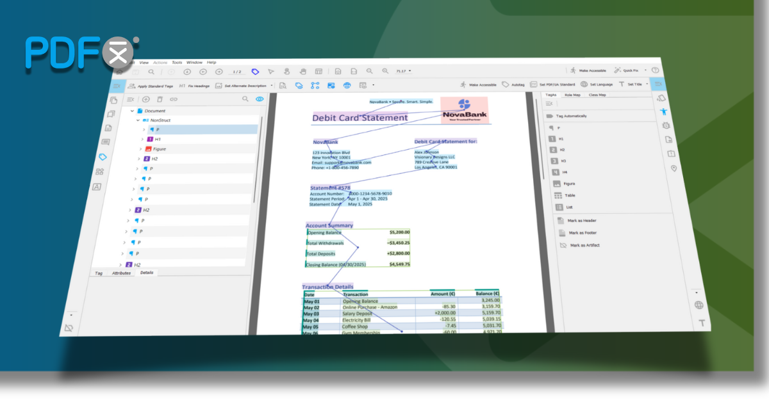Delete selected tag with trash icon
This screenshot has width=769, height=402.
pos(160,99)
